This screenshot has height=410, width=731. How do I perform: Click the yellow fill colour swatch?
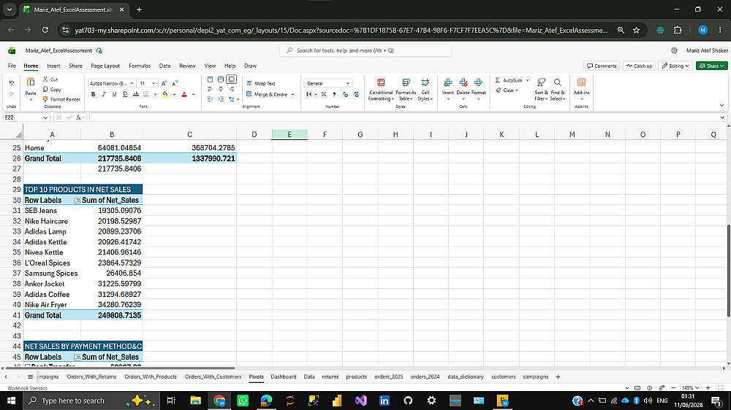tap(165, 94)
